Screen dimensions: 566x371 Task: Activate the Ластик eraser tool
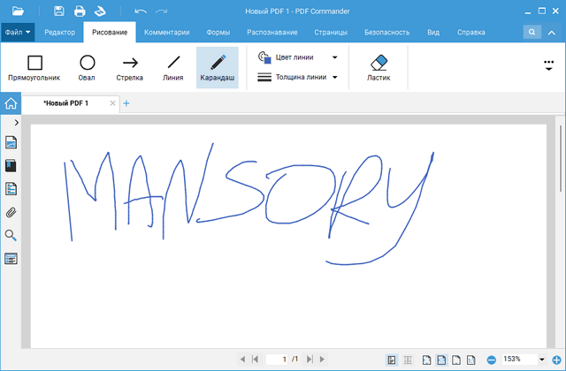pyautogui.click(x=378, y=68)
